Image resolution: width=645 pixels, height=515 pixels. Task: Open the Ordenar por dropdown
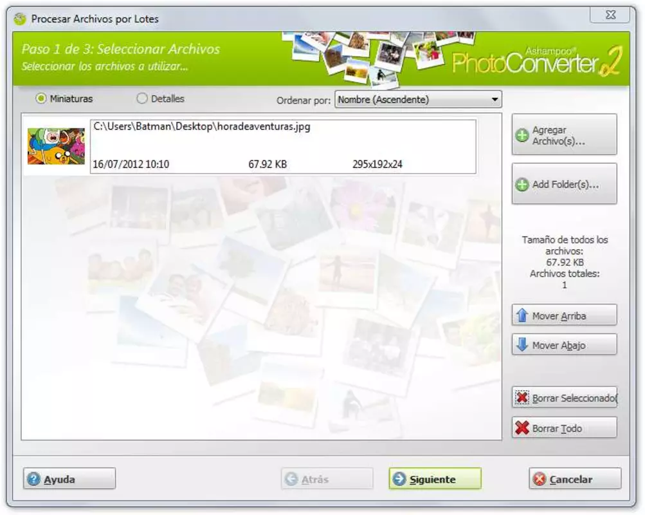(419, 100)
